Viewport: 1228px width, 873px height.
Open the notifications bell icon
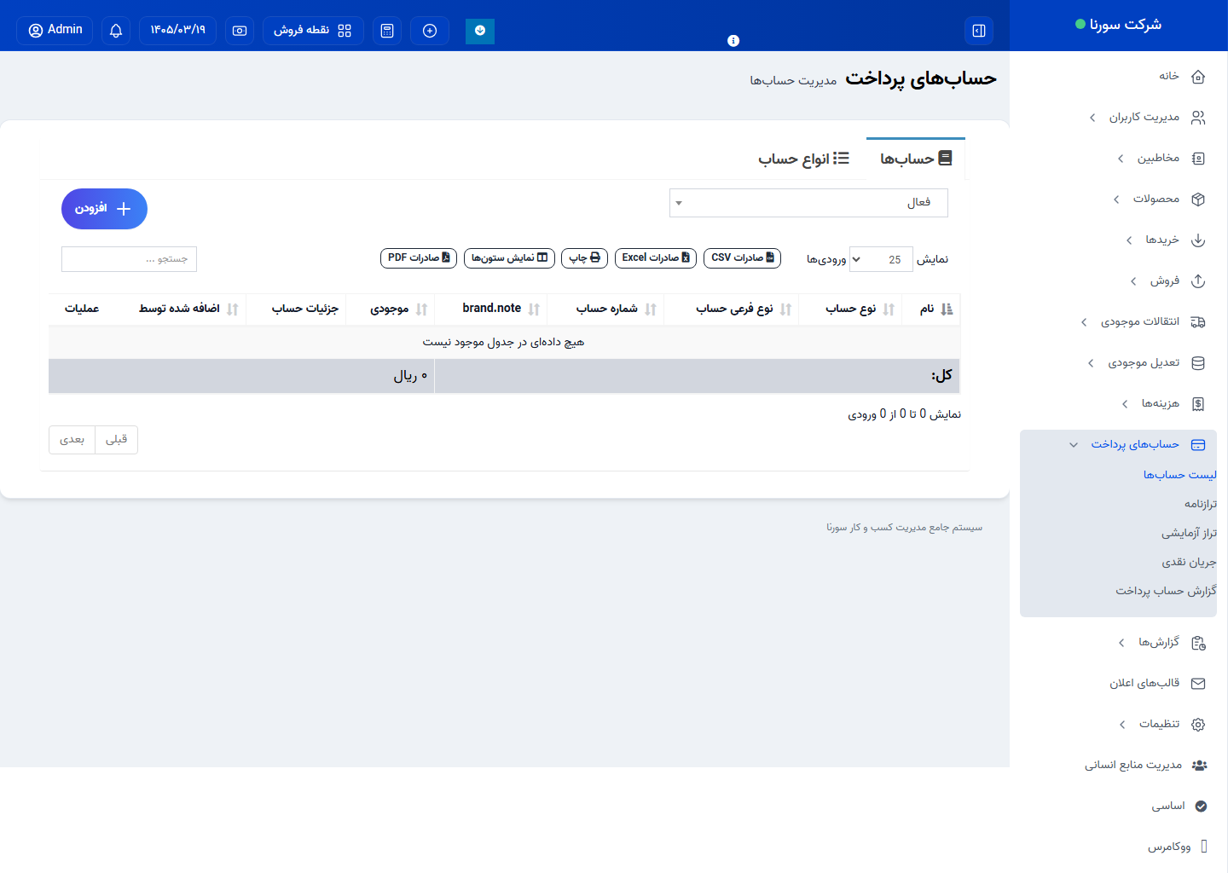(x=116, y=31)
